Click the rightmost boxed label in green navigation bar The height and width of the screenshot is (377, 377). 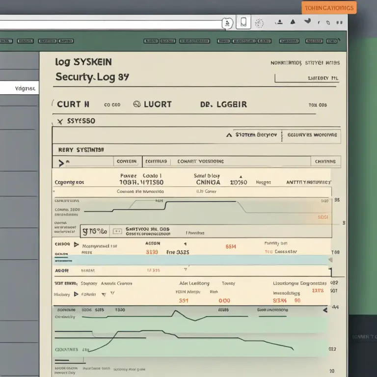coord(331,41)
